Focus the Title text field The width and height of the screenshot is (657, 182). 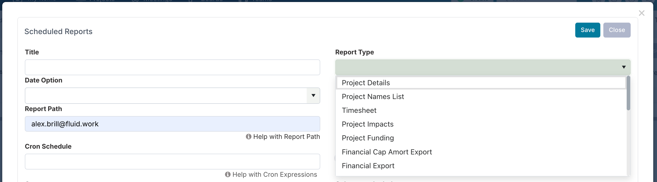click(172, 67)
